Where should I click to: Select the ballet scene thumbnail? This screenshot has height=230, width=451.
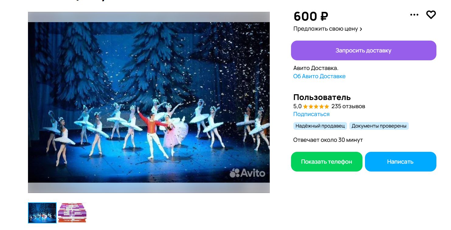pos(42,213)
